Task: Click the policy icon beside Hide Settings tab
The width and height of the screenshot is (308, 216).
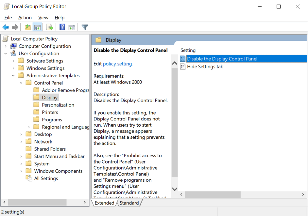Action: 183,67
